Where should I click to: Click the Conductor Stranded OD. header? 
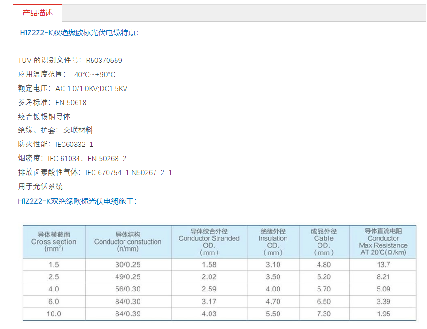coord(209,242)
